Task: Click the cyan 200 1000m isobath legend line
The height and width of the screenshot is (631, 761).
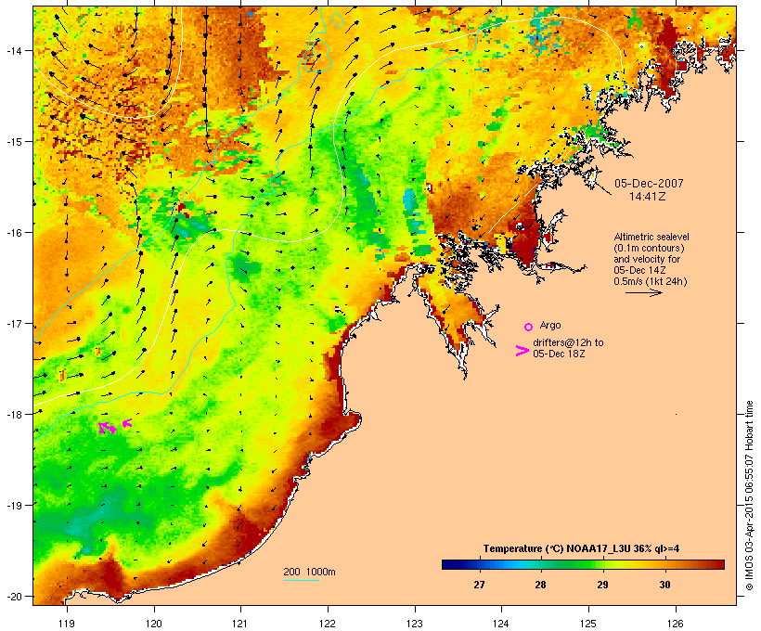Action: (x=301, y=580)
